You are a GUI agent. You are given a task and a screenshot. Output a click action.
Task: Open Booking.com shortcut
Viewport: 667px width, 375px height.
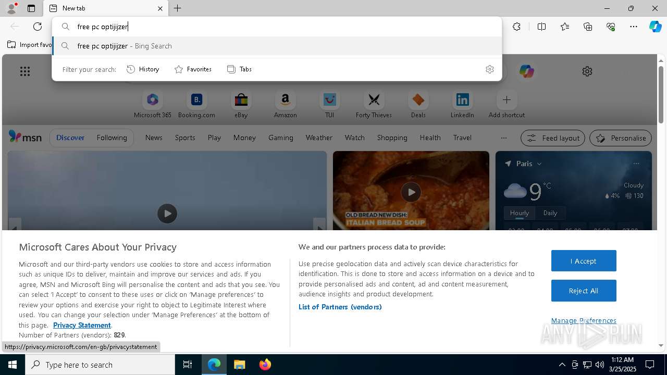coord(196,105)
